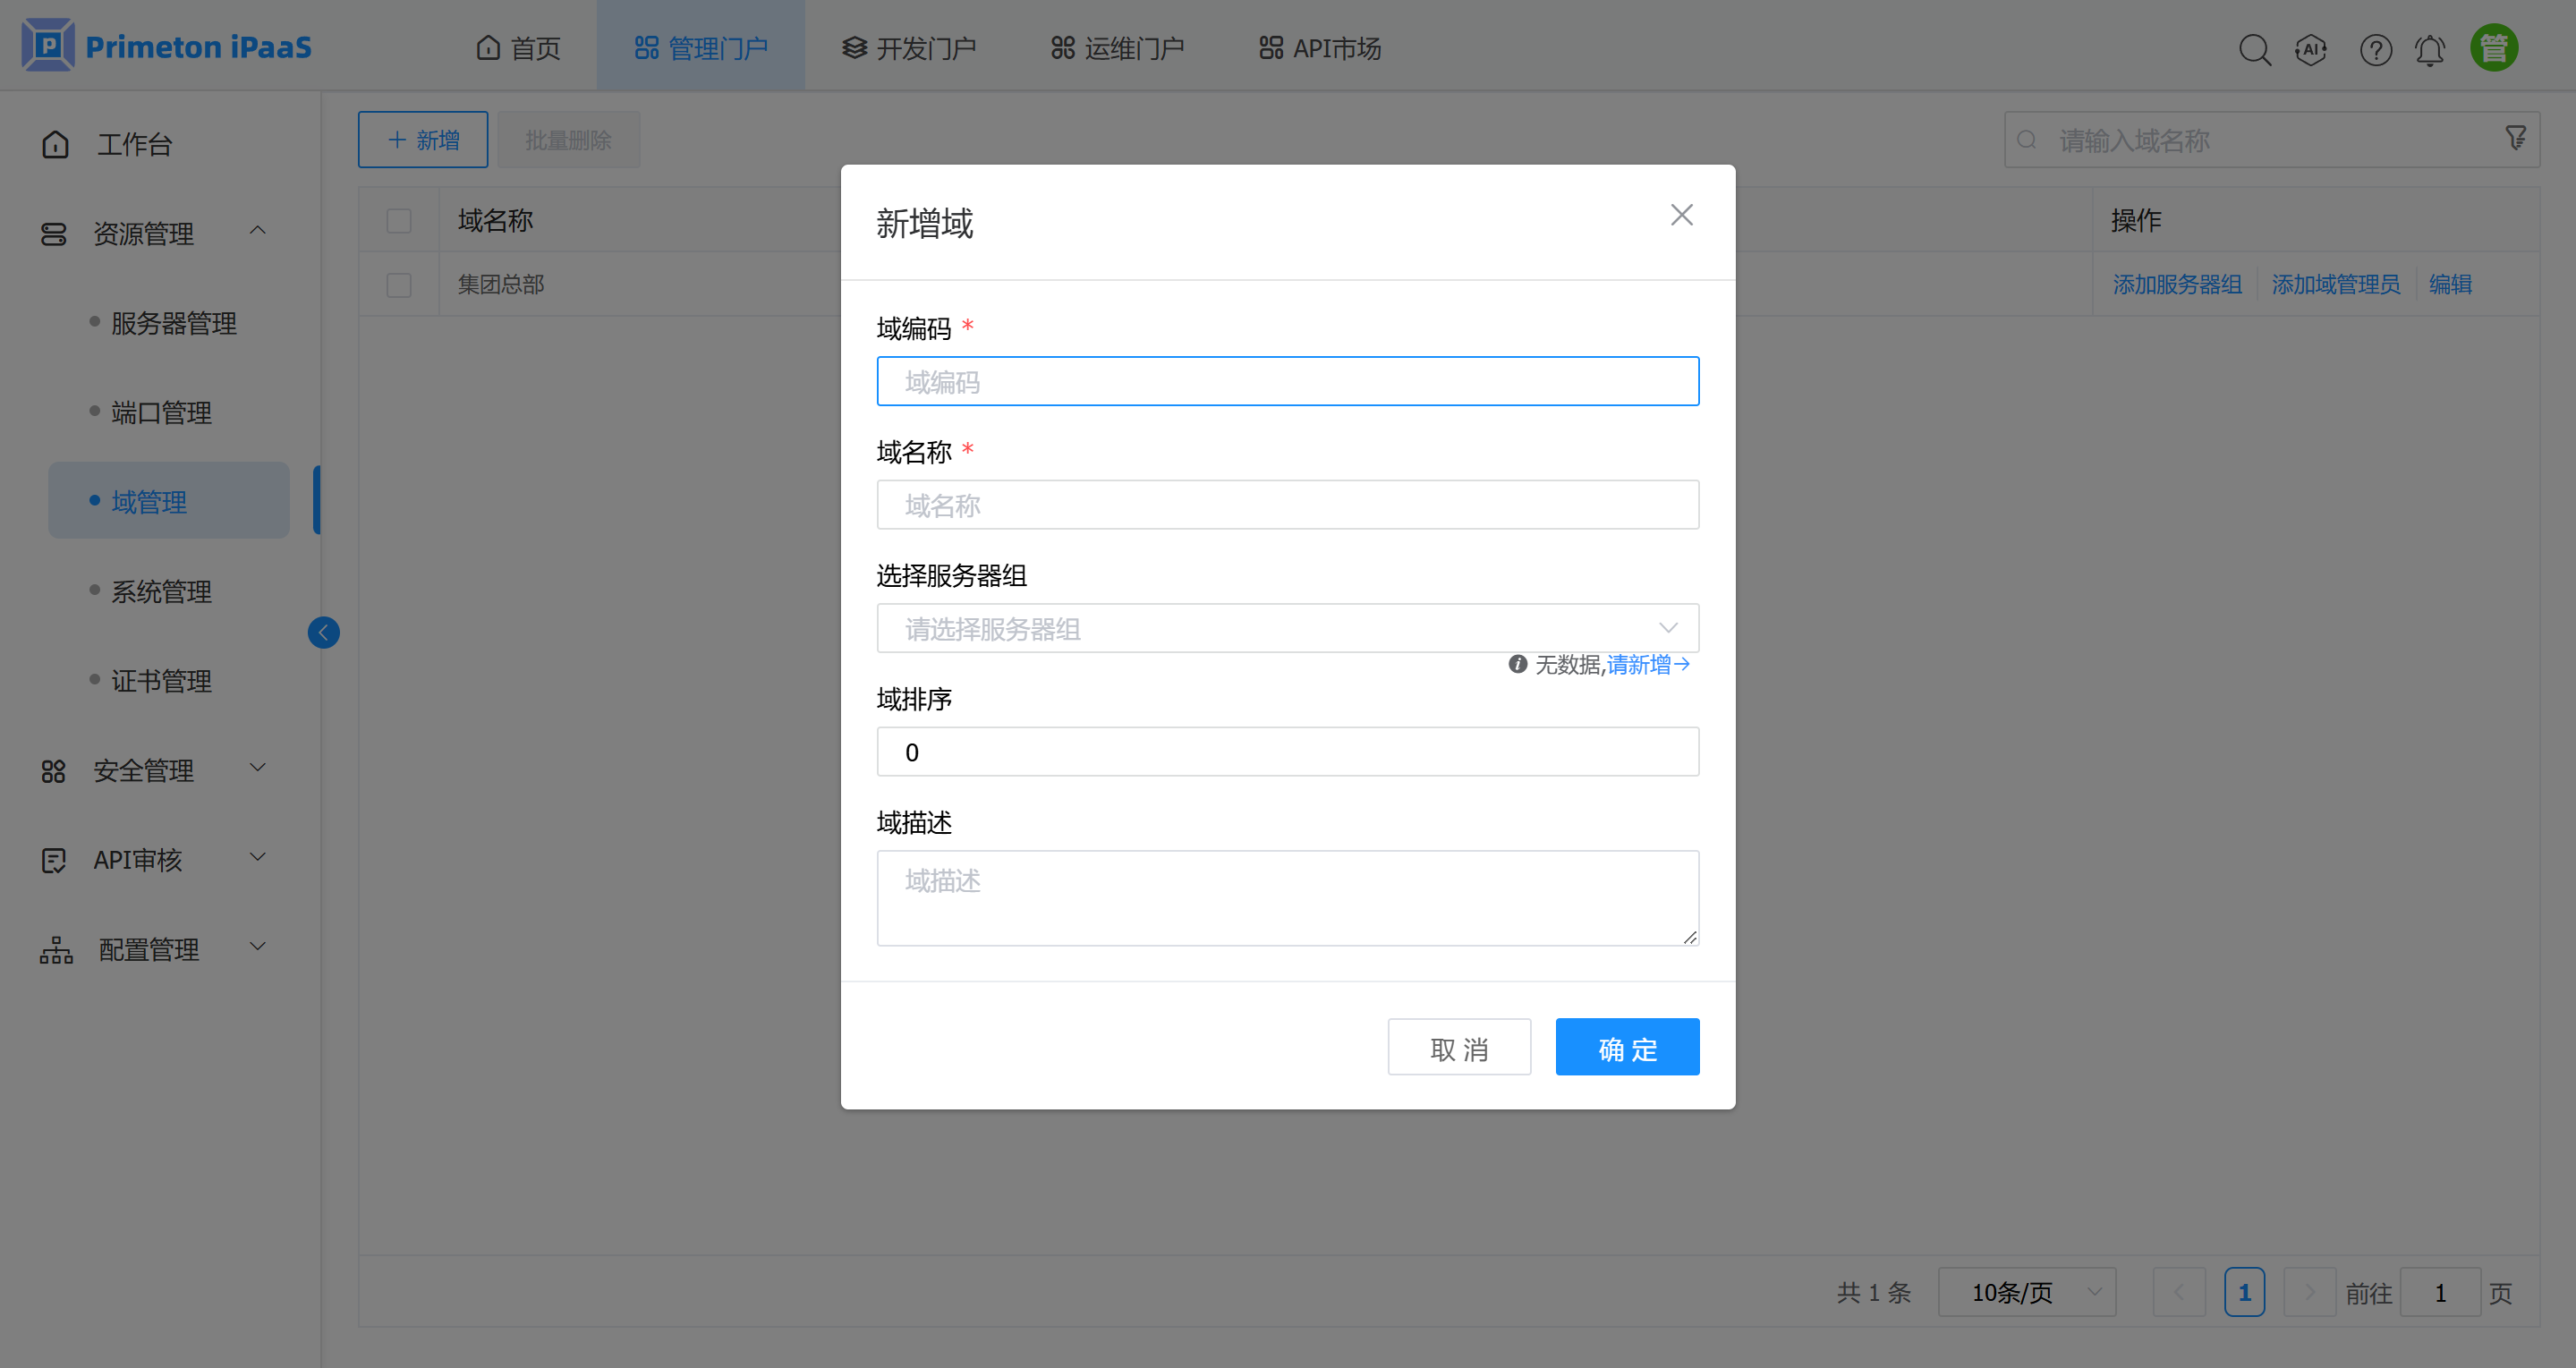The height and width of the screenshot is (1368, 2576).
Task: Toggle the info hint beside 无数据 message
Action: click(1518, 663)
